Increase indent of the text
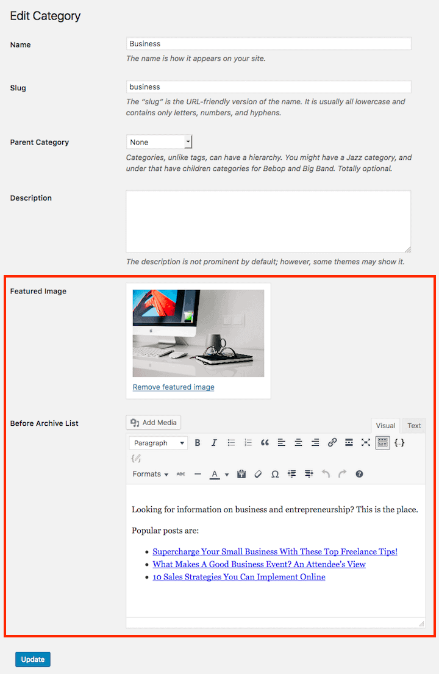This screenshot has width=439, height=674. click(x=309, y=474)
